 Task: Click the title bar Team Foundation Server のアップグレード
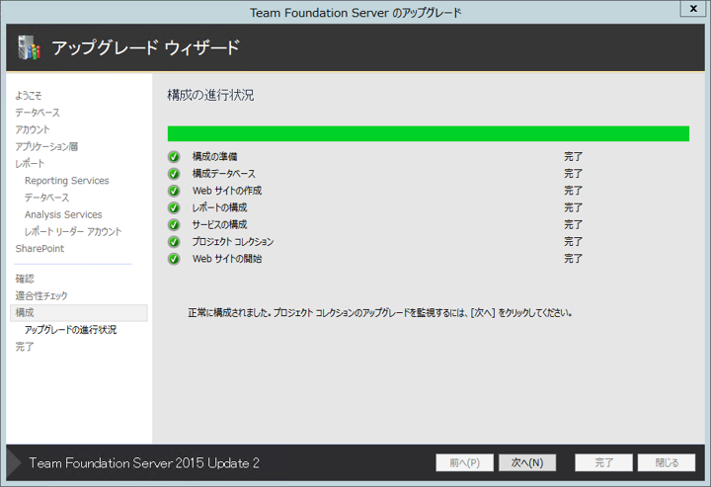pos(355,13)
